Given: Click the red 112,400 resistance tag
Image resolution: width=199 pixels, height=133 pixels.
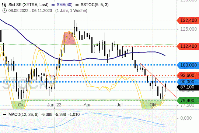Looking at the screenshot, I should [x=188, y=46].
